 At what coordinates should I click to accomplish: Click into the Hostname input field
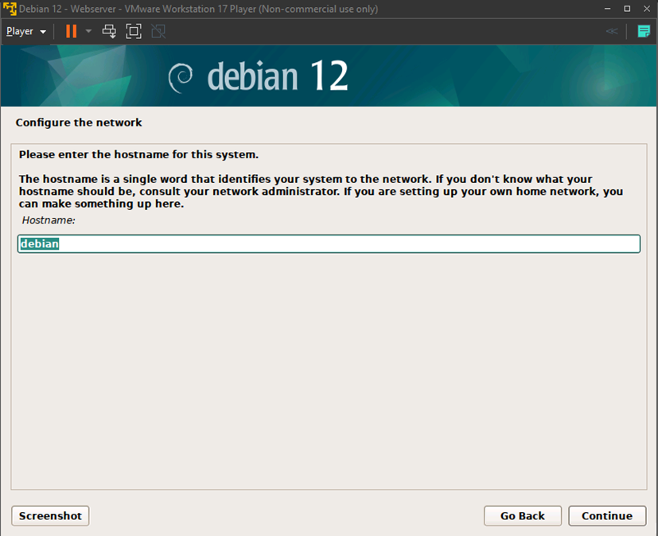(329, 243)
